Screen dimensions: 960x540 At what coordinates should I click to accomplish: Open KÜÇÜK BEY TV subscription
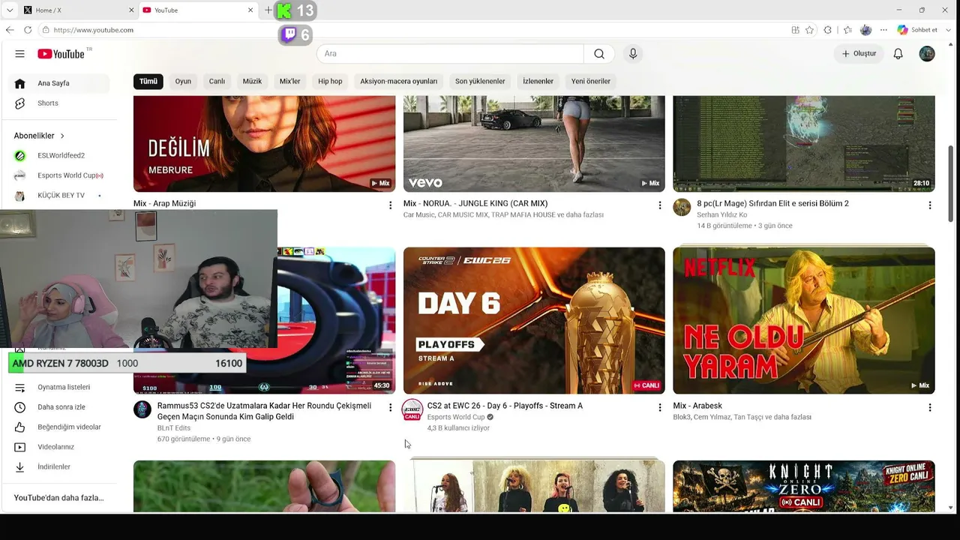(x=60, y=195)
